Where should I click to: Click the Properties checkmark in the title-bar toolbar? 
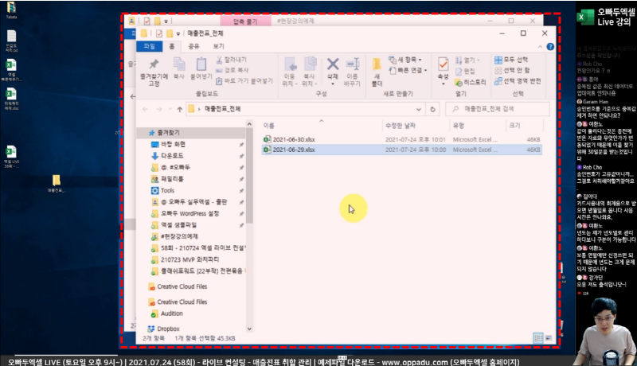click(x=158, y=33)
